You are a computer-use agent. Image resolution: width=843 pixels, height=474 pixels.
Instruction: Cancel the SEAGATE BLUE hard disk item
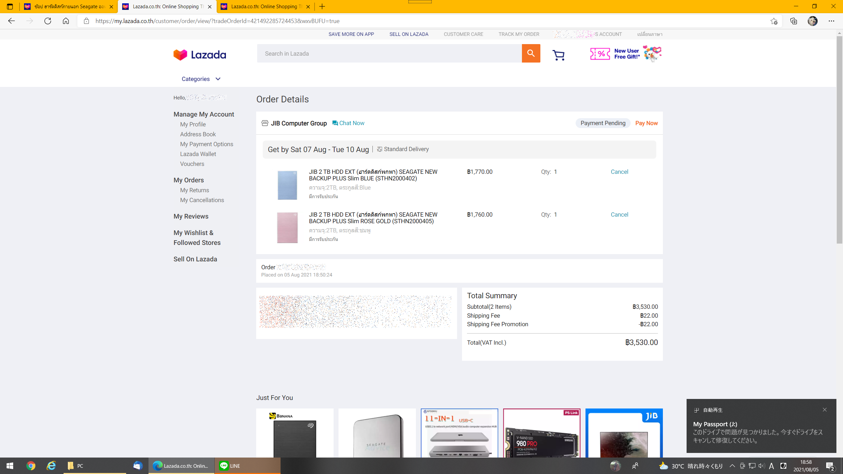[619, 172]
